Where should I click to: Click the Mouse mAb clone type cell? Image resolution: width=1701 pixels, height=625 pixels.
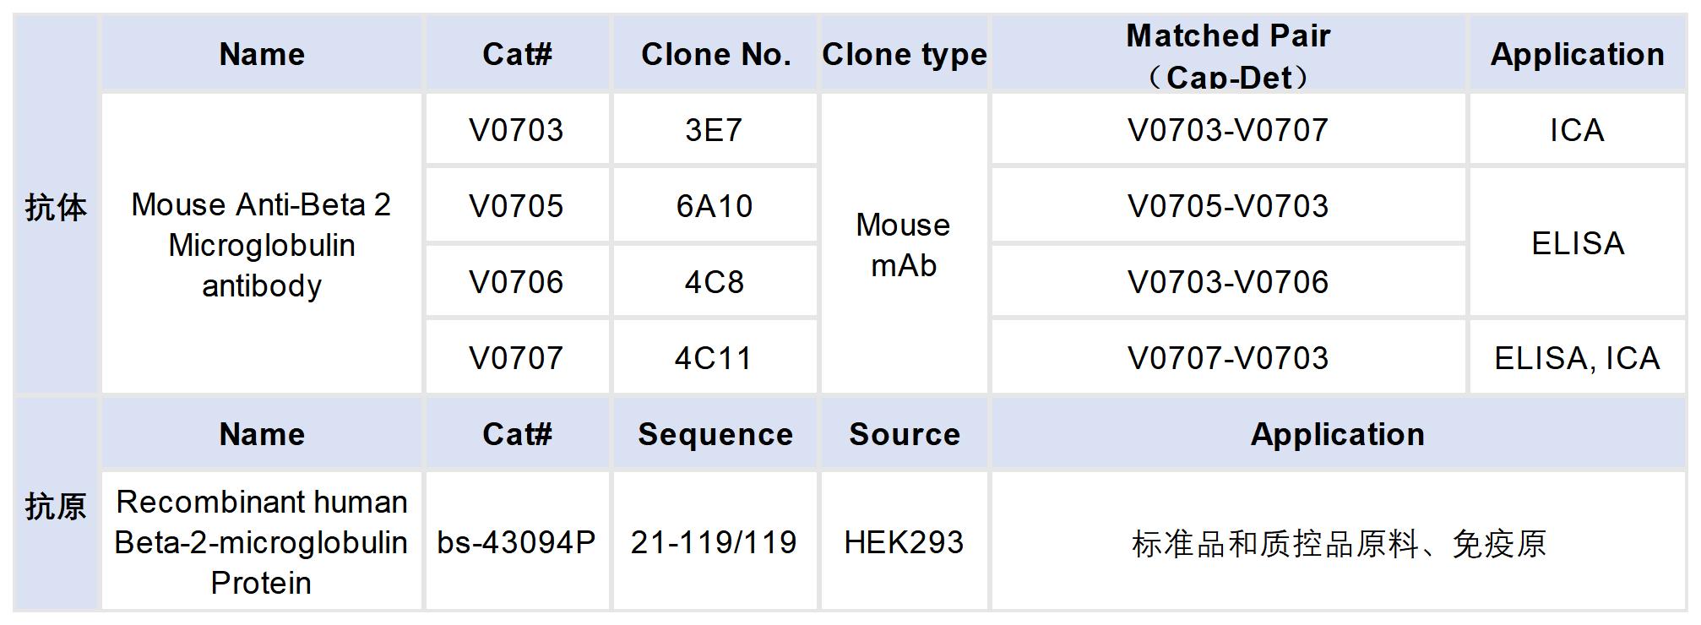903,245
